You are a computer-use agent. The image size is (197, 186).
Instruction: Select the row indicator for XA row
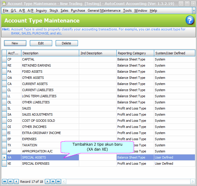[4, 157]
